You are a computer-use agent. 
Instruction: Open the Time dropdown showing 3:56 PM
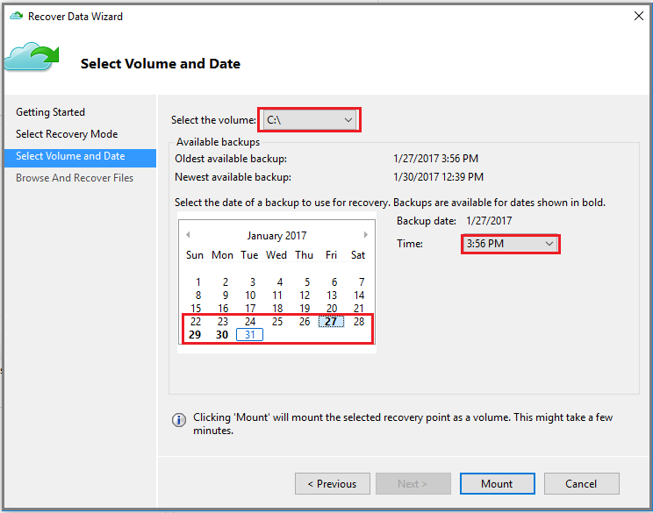coord(510,244)
